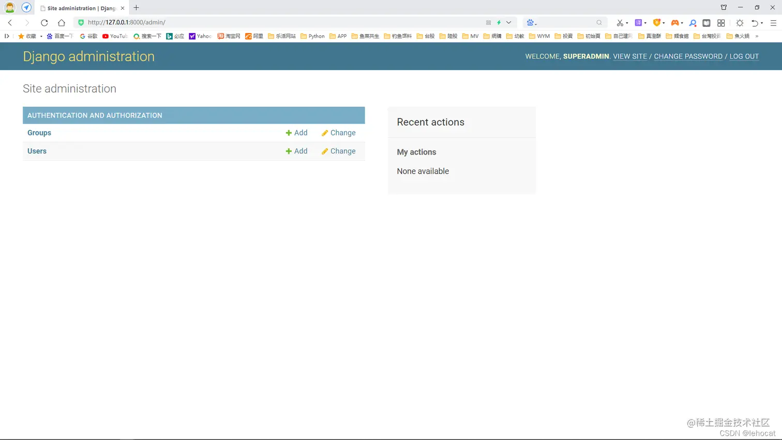This screenshot has height=440, width=782.
Task: Click Add in the Groups row
Action: [x=296, y=133]
